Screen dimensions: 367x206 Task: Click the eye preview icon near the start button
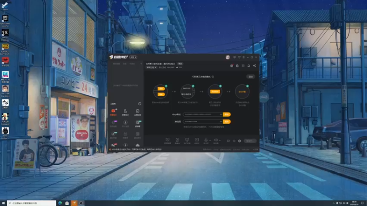(x=234, y=141)
